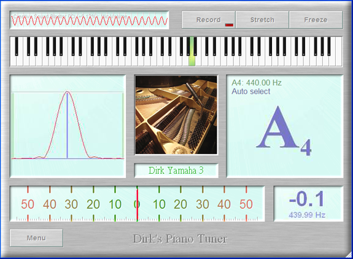Click the red record indicator light
Image resolution: width=353 pixels, height=259 pixels.
coord(229,25)
